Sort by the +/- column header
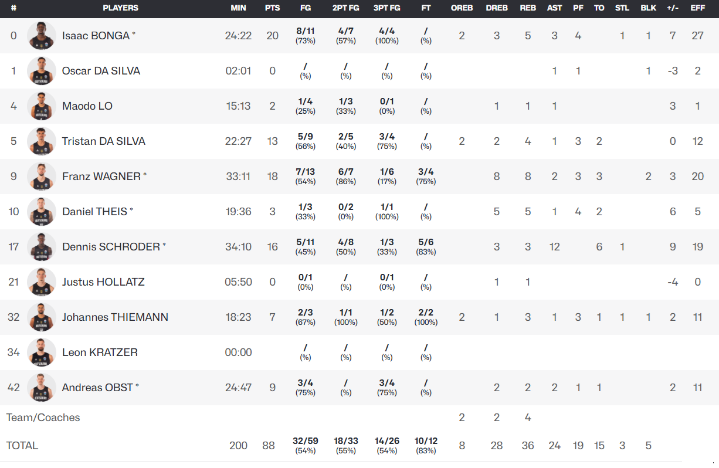 pyautogui.click(x=673, y=8)
